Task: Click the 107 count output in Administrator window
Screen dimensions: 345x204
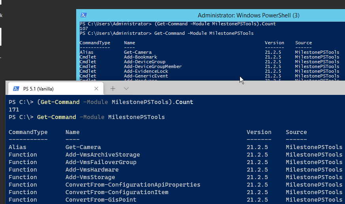Action: pos(84,28)
